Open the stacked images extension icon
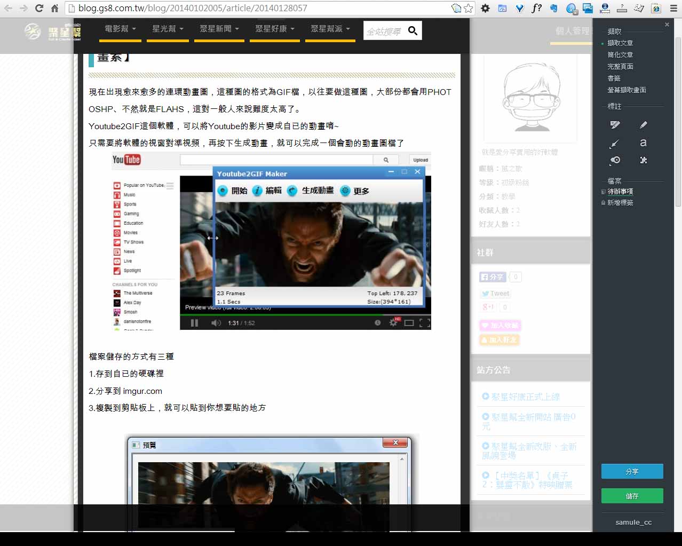The width and height of the screenshot is (682, 546). [x=588, y=8]
